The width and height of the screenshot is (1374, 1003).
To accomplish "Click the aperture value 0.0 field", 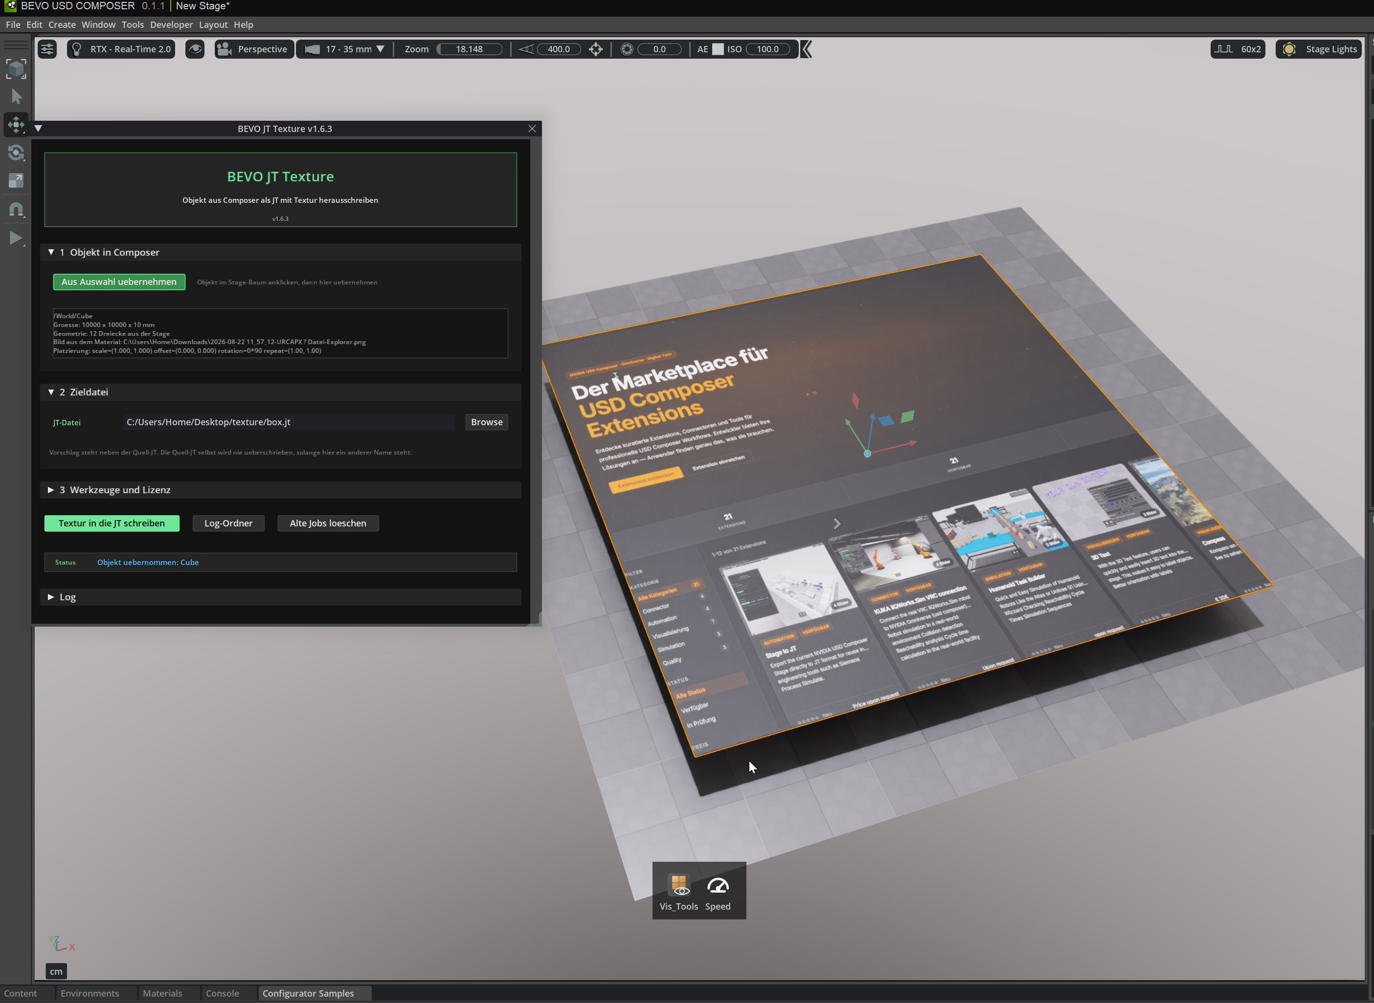I will (x=660, y=49).
